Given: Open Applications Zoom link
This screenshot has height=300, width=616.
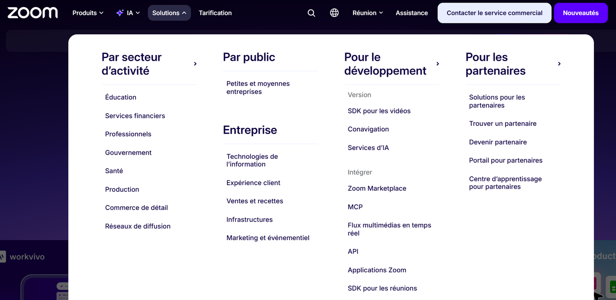Looking at the screenshot, I should (377, 270).
